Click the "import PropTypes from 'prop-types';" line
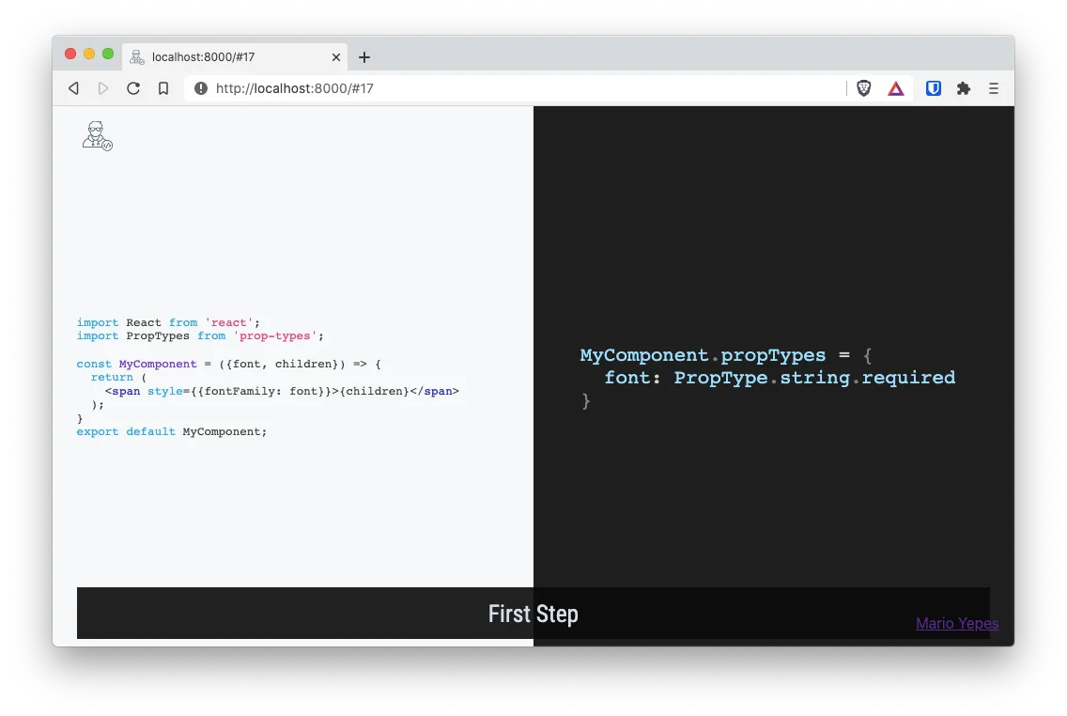Image resolution: width=1067 pixels, height=716 pixels. [200, 336]
